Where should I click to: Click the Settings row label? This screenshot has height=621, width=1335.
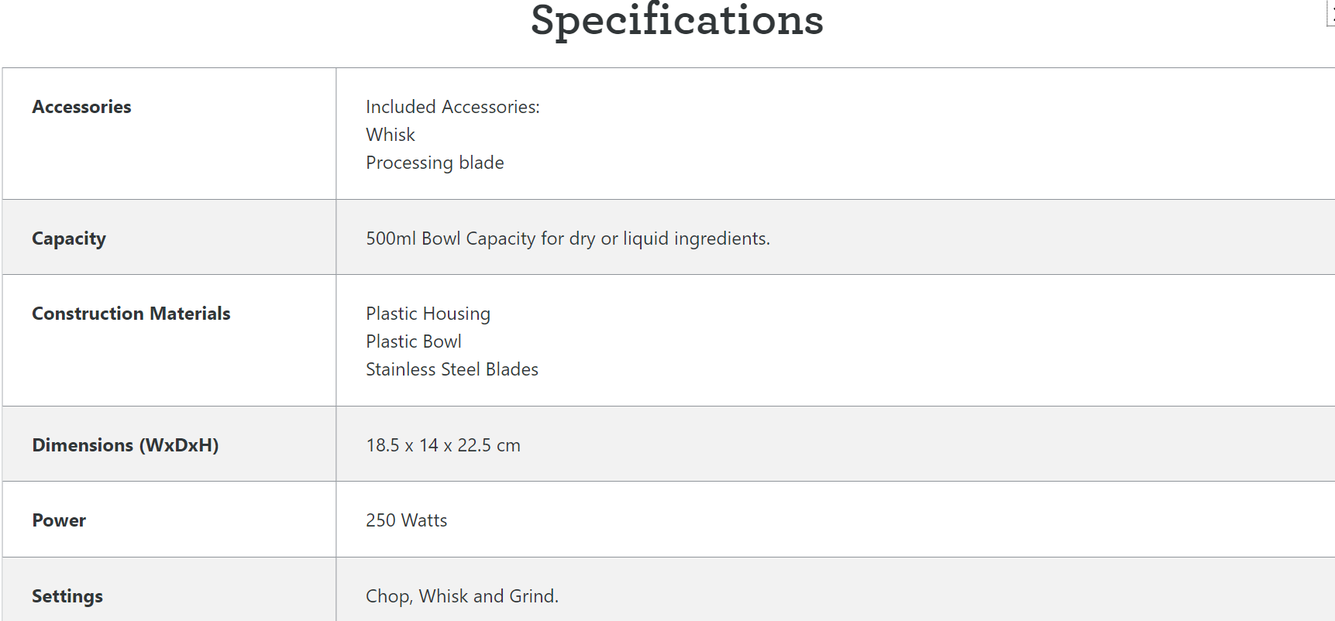coord(67,596)
